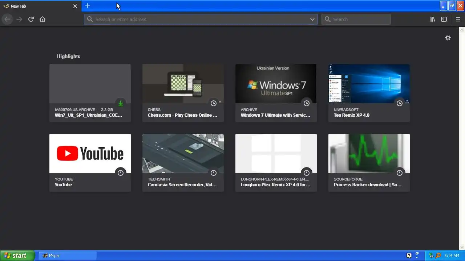Viewport: 465px width, 261px height.
Task: Close the New Tab tab
Action: coord(75,6)
